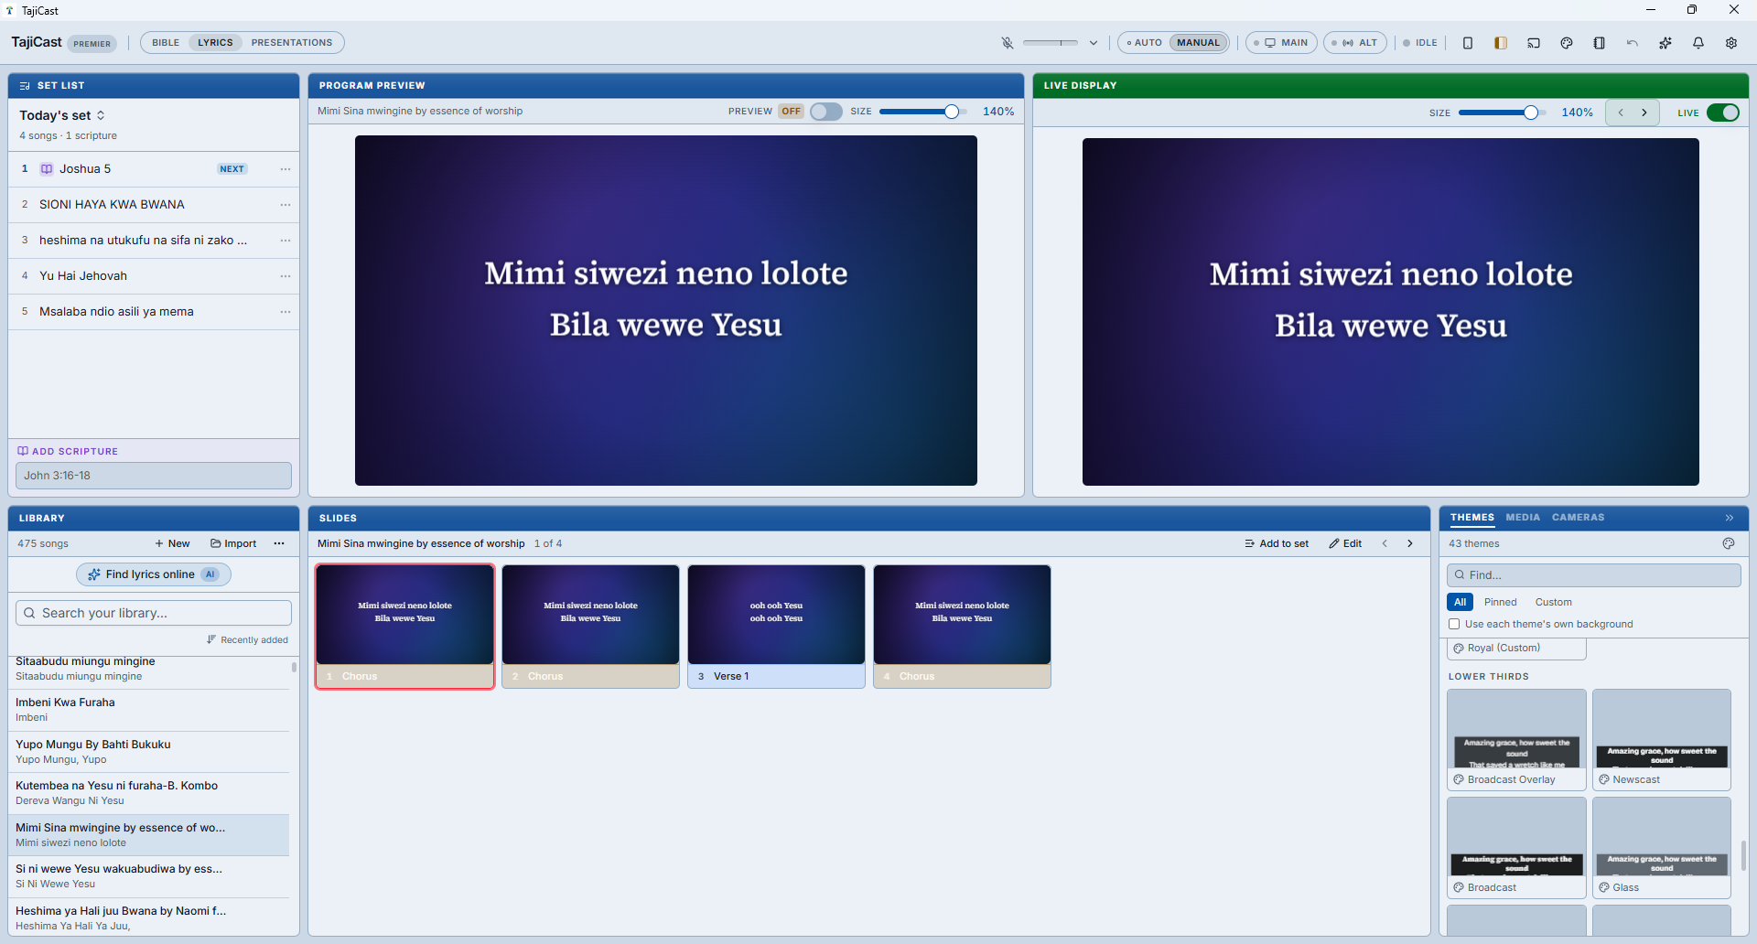
Task: Select AUTO mode
Action: [x=1144, y=43]
